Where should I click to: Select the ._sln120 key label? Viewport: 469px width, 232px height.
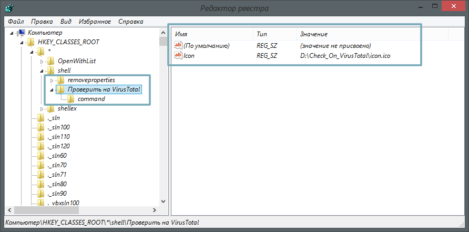click(59, 146)
